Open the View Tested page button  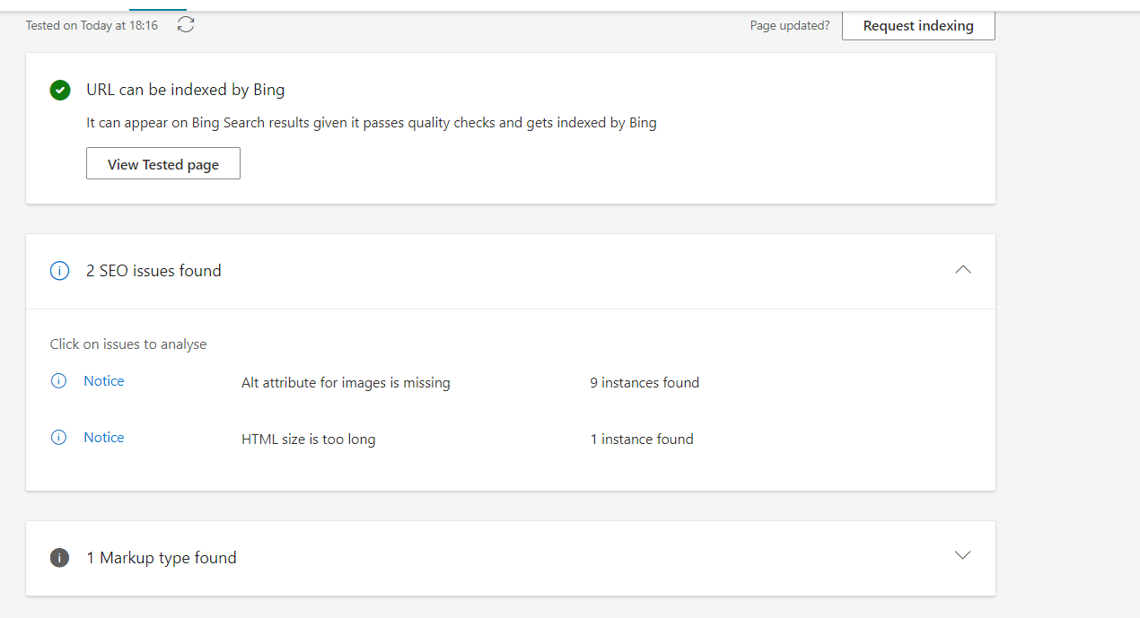[163, 164]
